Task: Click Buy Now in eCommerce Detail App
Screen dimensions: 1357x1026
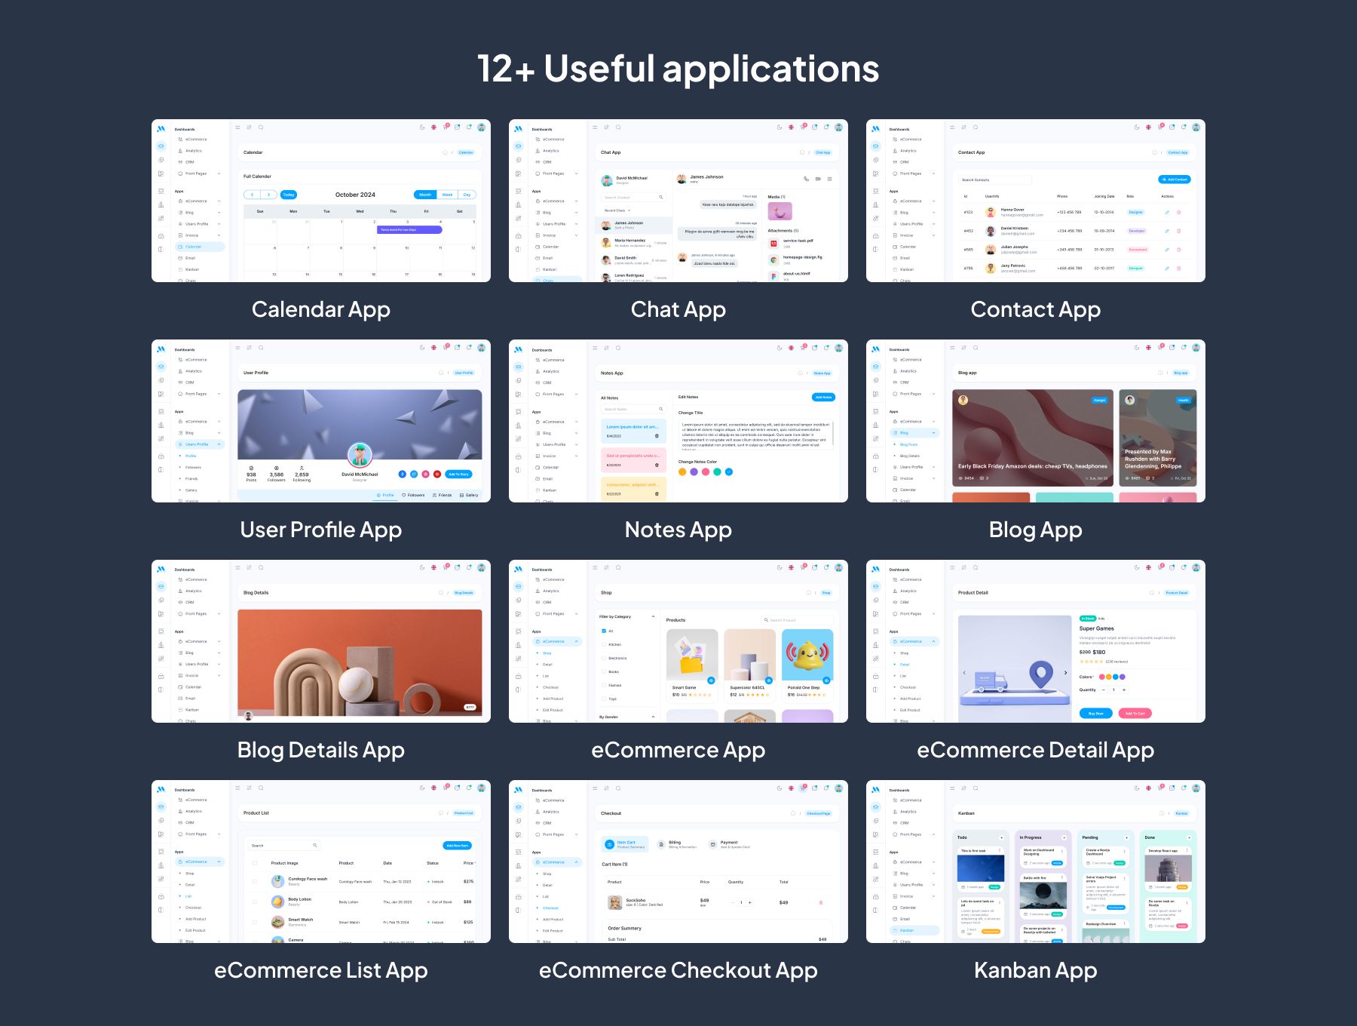Action: tap(1095, 713)
